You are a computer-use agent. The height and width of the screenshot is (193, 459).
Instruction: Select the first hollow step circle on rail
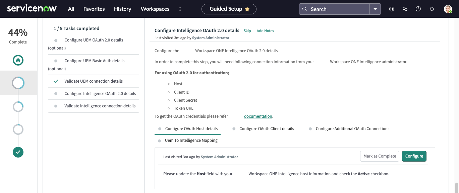(x=18, y=83)
